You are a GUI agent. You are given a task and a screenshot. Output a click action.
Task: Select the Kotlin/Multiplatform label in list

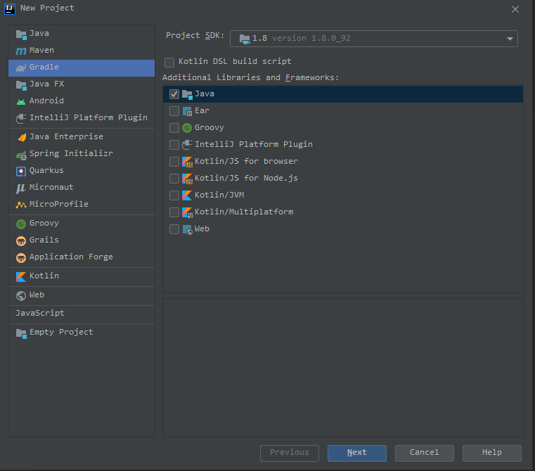tap(244, 212)
